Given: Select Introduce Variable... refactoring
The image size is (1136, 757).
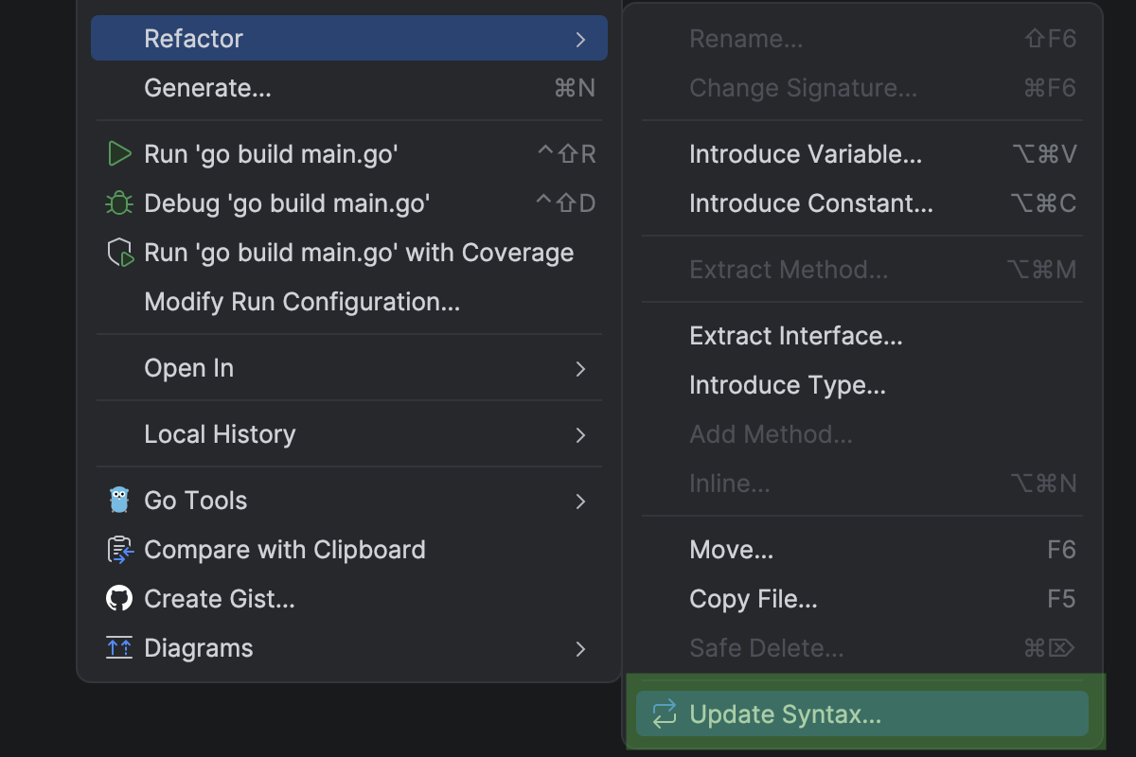Looking at the screenshot, I should click(806, 153).
